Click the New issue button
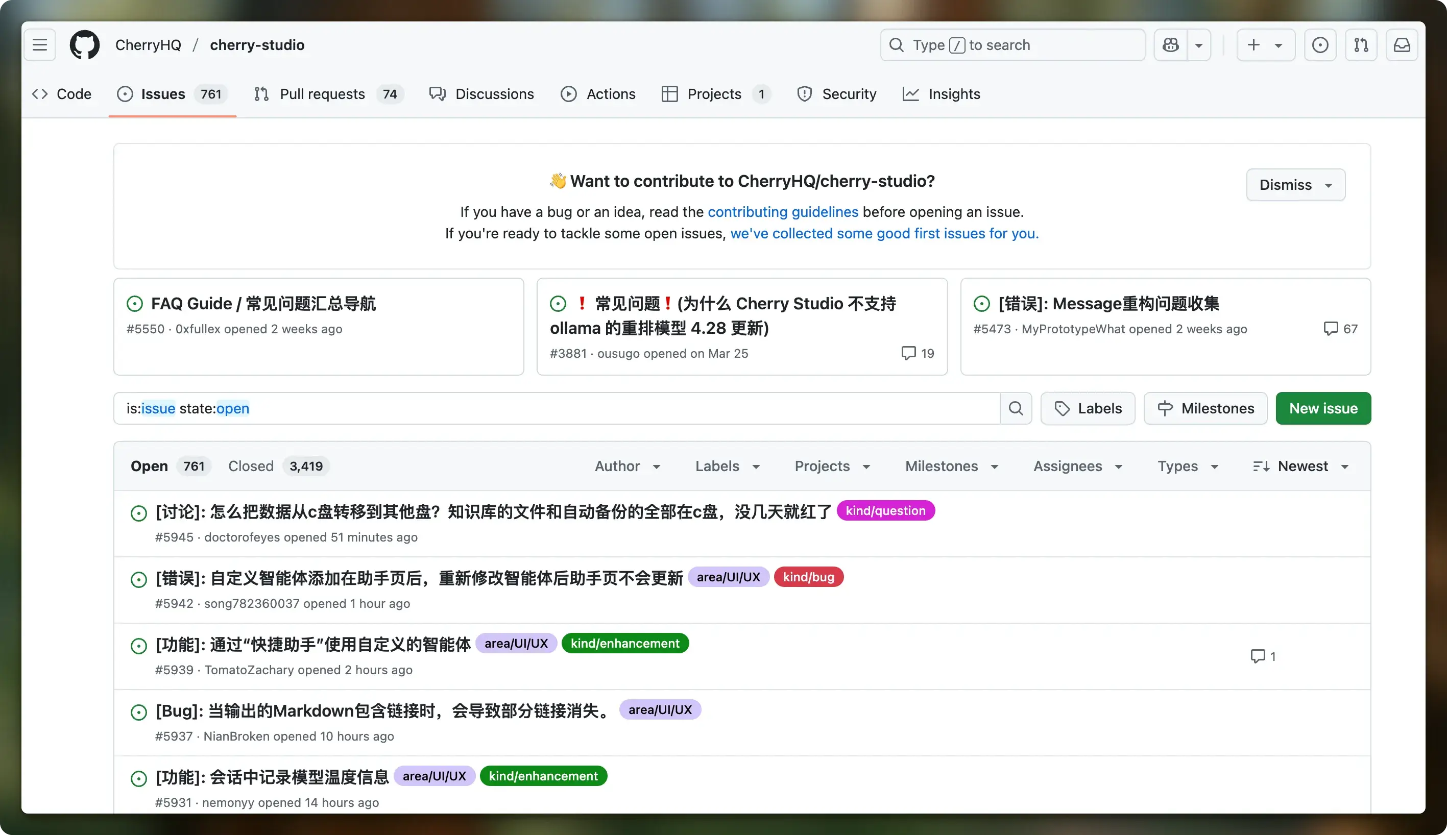Viewport: 1447px width, 835px height. click(1322, 408)
